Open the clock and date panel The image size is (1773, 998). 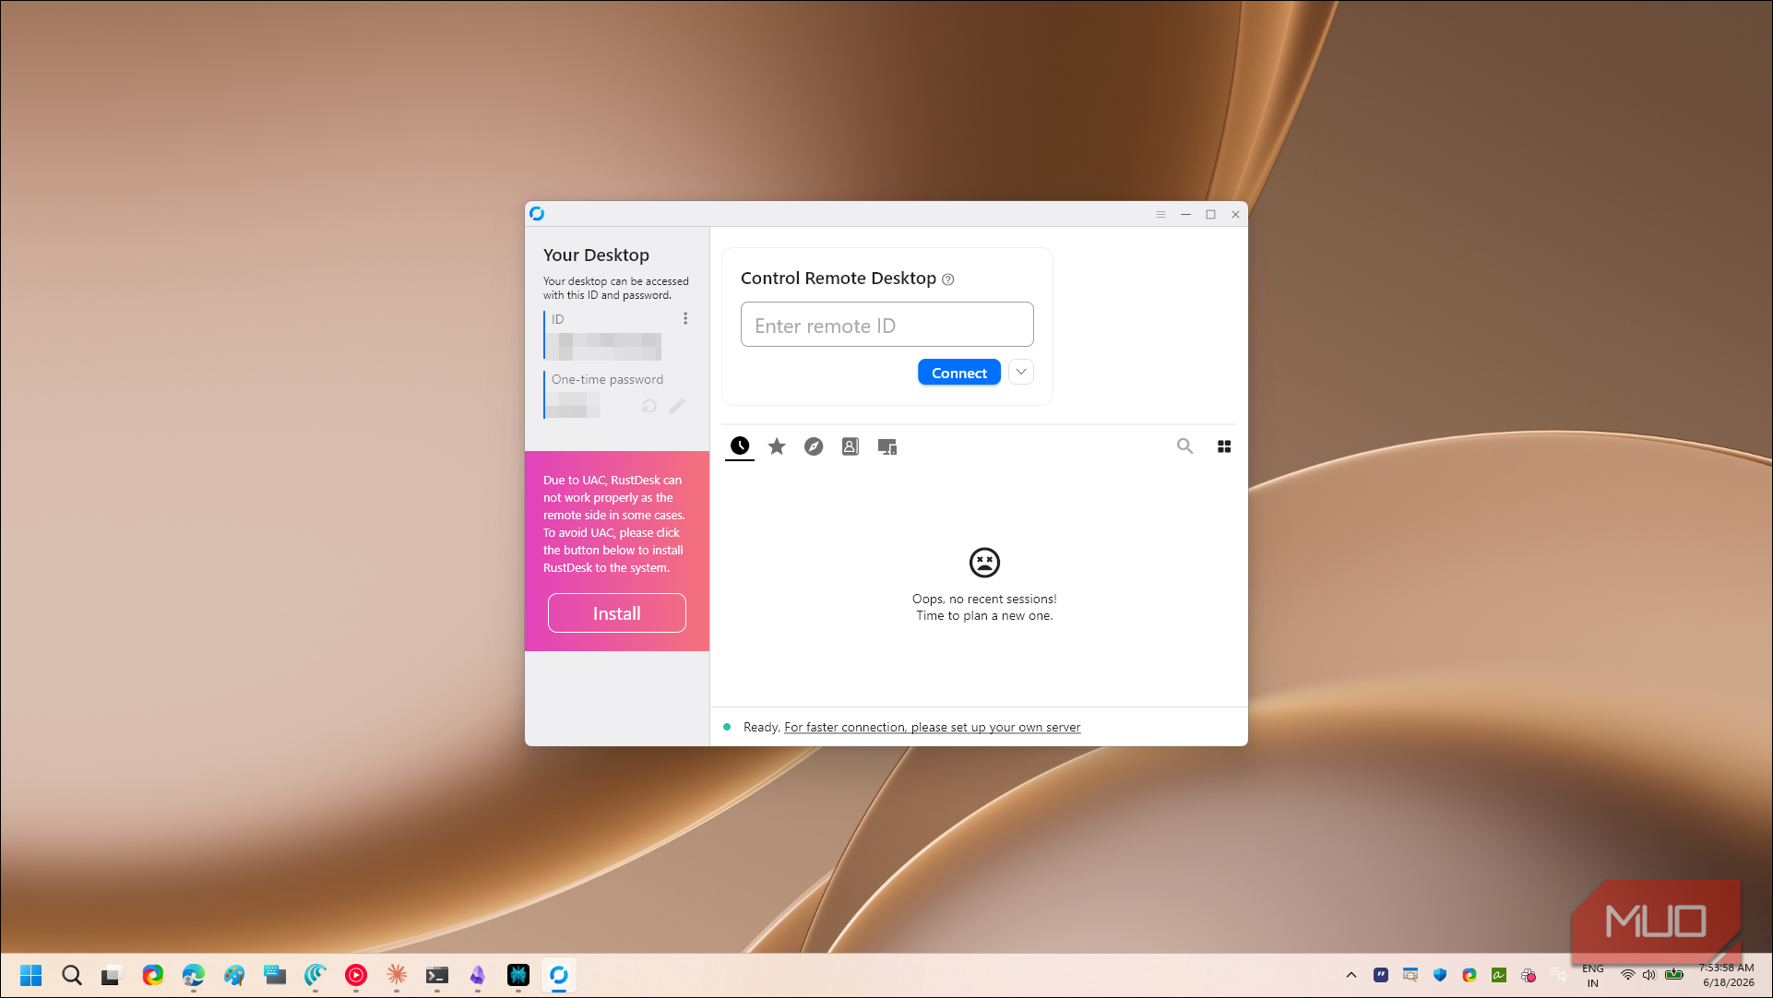[x=1727, y=975]
